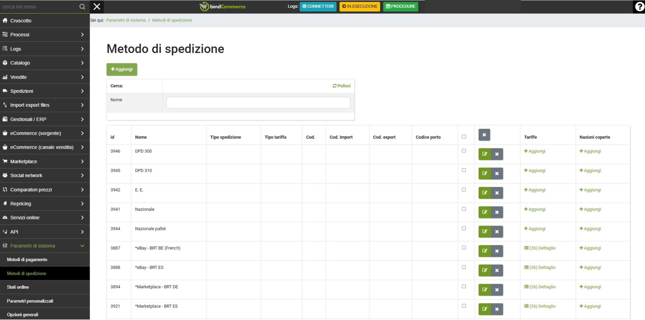Click the delete icon for DPD 310 row

pos(497,174)
